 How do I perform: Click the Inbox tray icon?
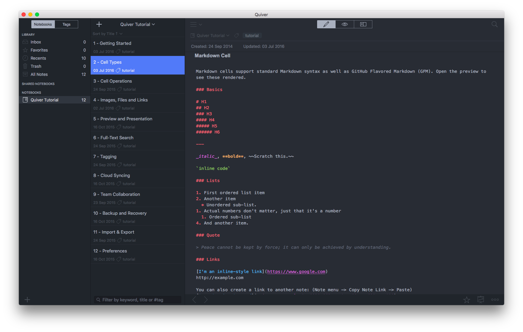point(25,42)
